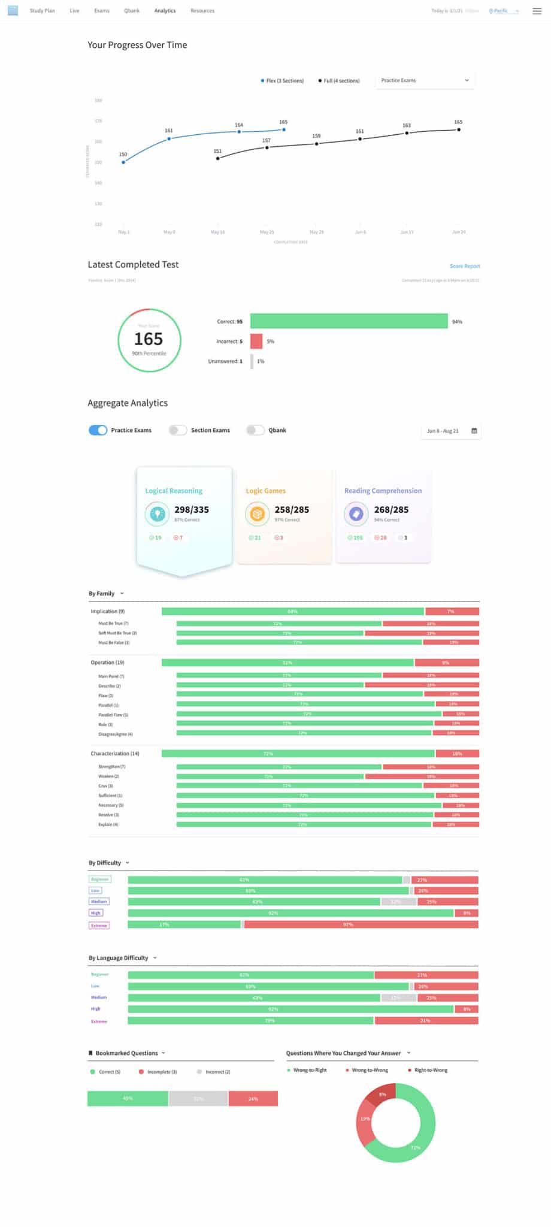This screenshot has height=1227, width=551.
Task: Enable the Section Exams toggle
Action: [x=177, y=430]
